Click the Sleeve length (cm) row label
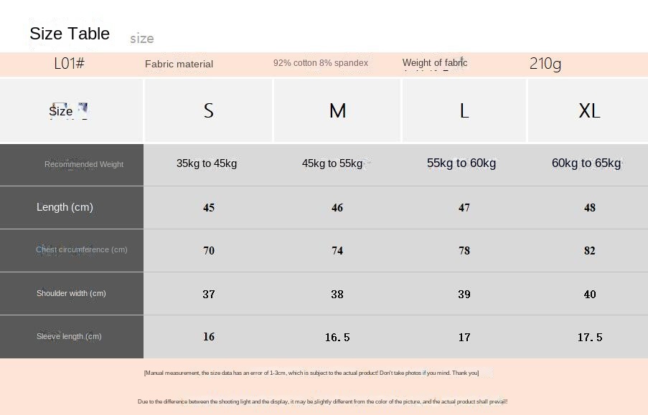648x415 pixels. click(69, 336)
